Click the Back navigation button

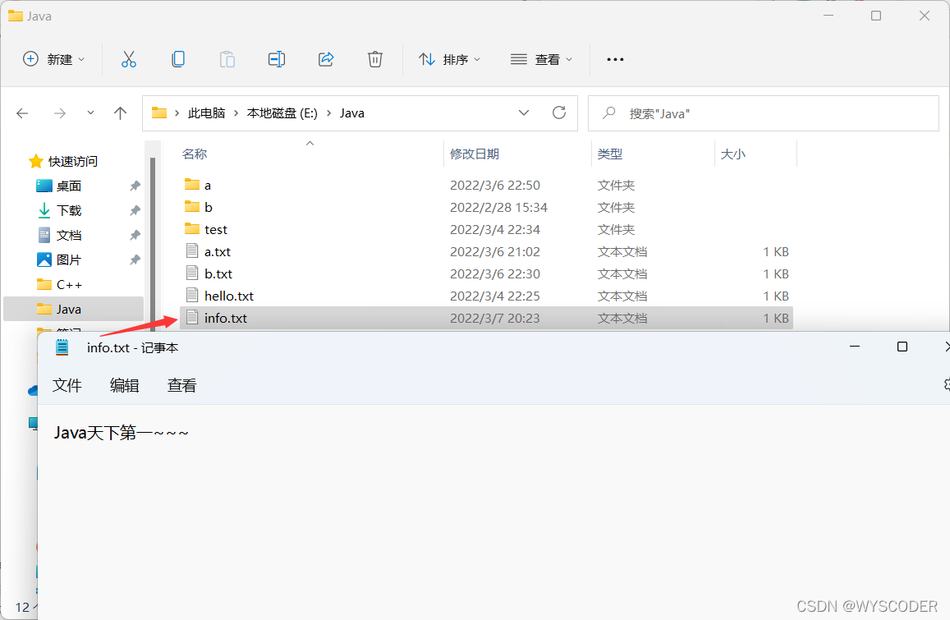22,113
